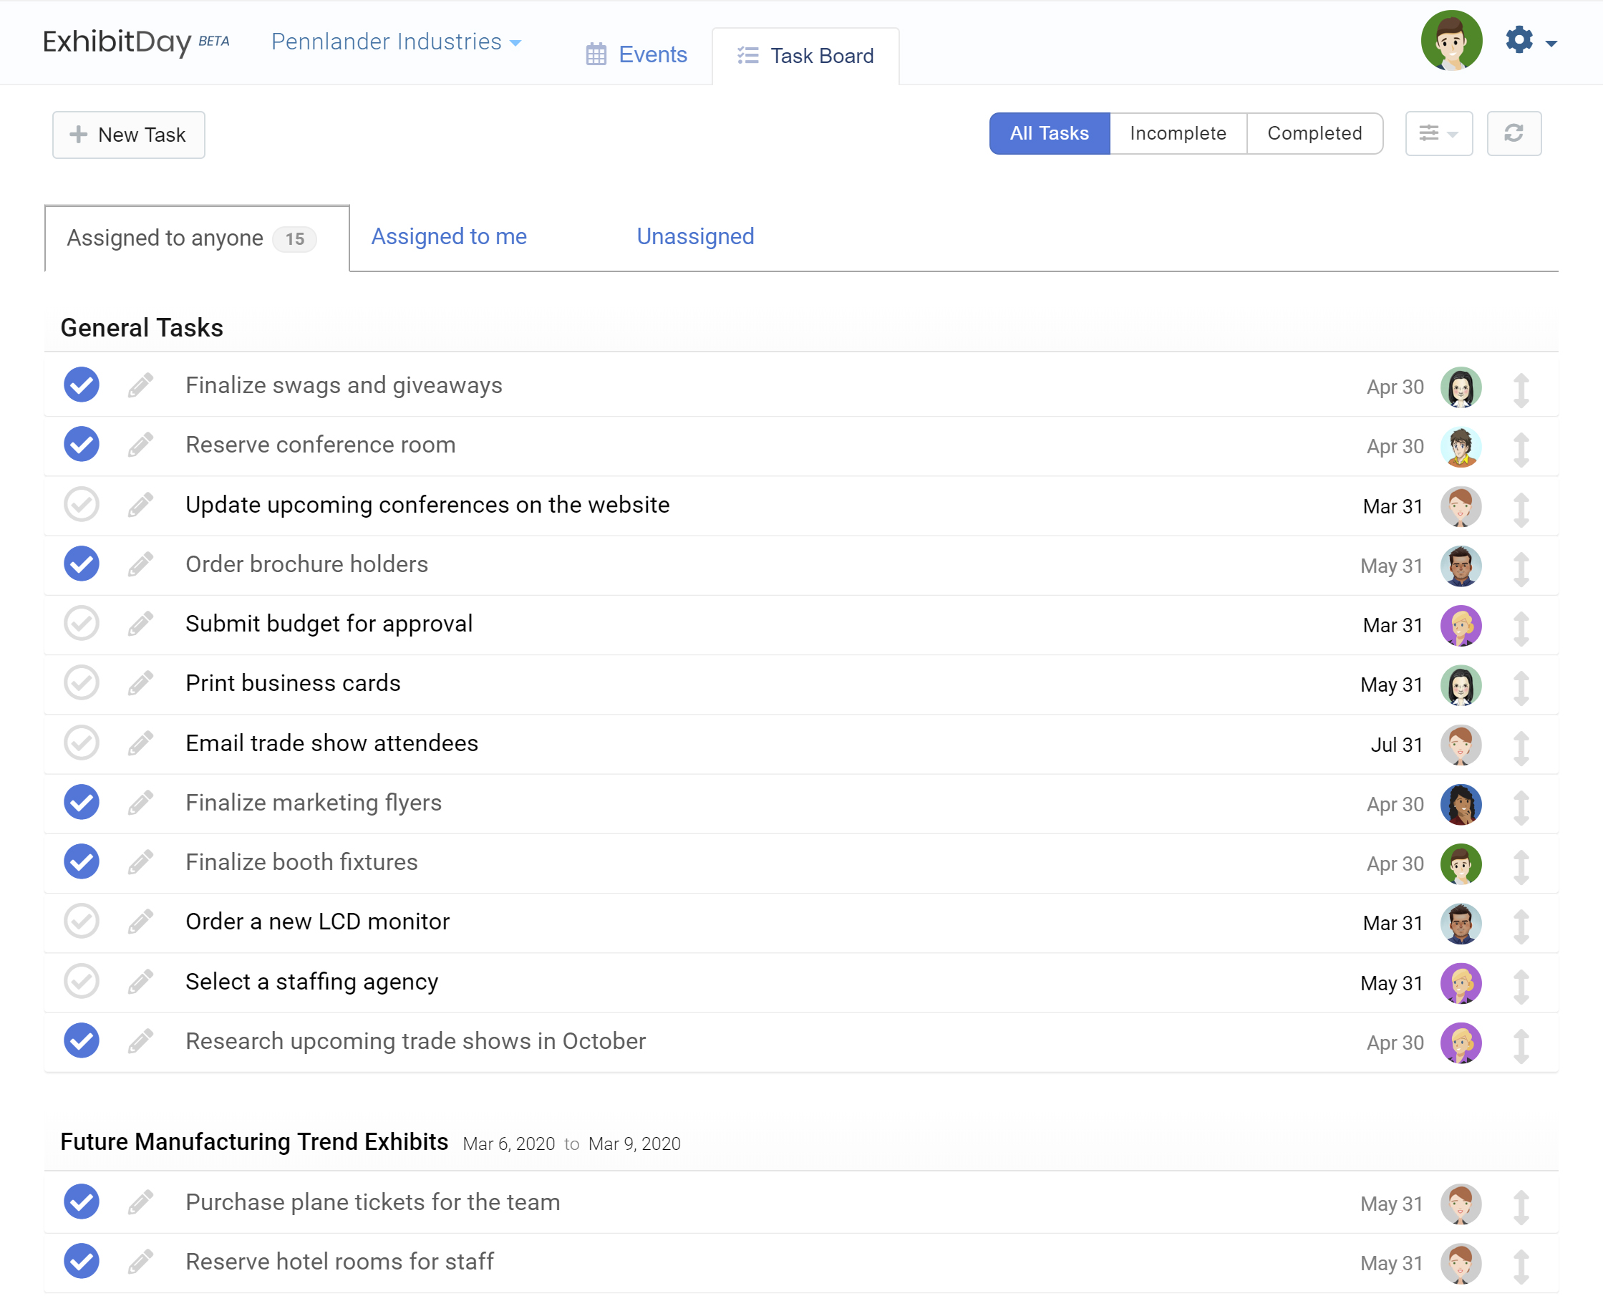Click reorder arrows for 'Finalize swags and giveaways'
Viewport: 1603px width, 1296px height.
pyautogui.click(x=1521, y=388)
